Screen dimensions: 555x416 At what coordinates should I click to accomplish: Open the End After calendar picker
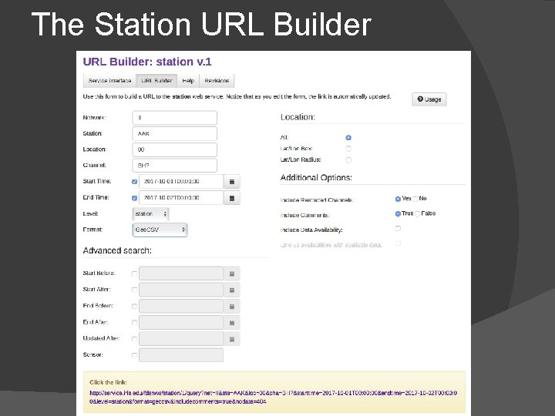tap(232, 322)
